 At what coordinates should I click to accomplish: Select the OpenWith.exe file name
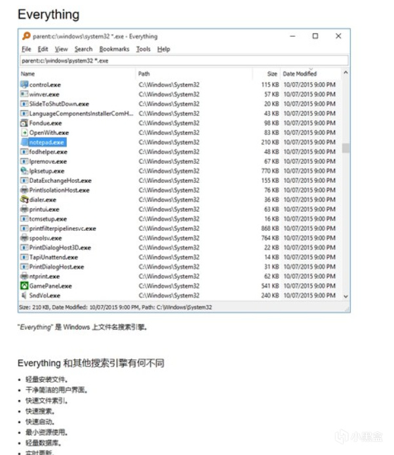[49, 133]
